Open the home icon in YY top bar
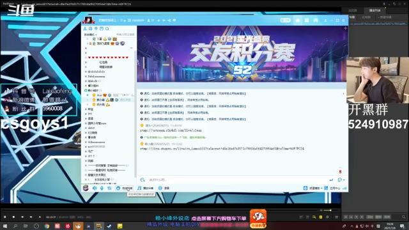The image size is (409, 230). (298, 20)
